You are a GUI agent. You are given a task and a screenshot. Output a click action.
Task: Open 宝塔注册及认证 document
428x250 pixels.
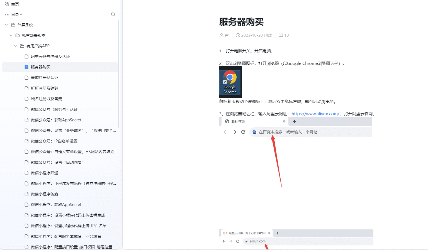pos(45,78)
